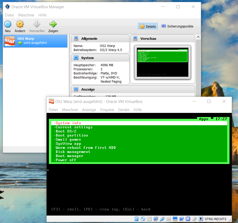Select the OS2 Warp VM in list

coord(35,41)
